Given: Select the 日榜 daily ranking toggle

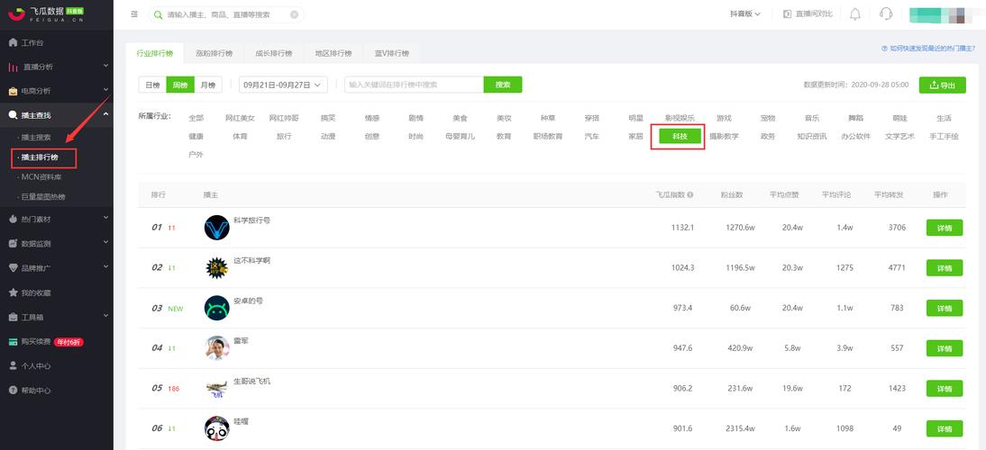Looking at the screenshot, I should [152, 85].
